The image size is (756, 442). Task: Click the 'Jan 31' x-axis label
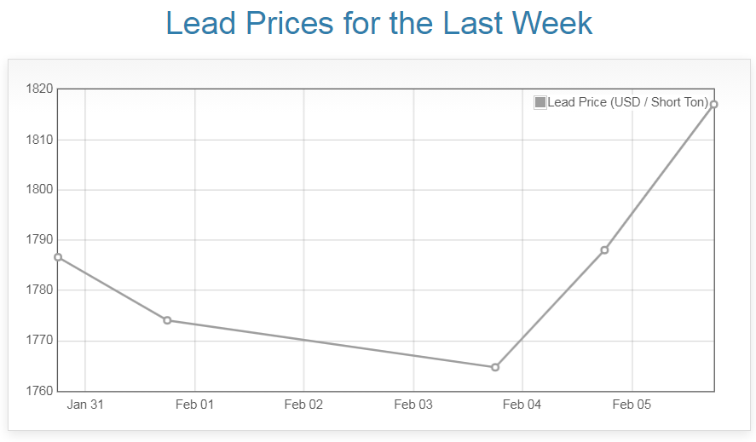click(x=85, y=405)
